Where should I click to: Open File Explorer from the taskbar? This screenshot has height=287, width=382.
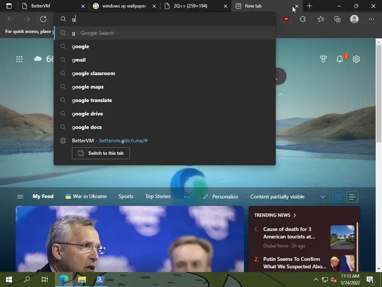tap(82, 280)
